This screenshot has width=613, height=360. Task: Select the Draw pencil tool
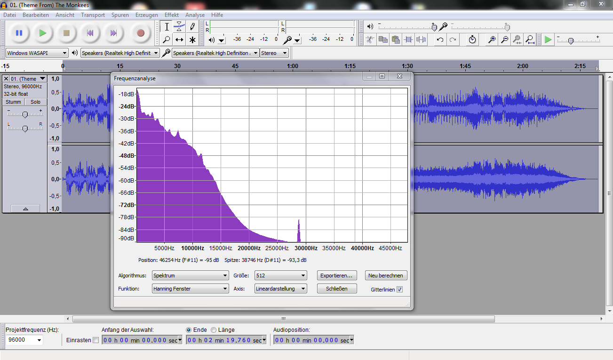[x=192, y=26]
